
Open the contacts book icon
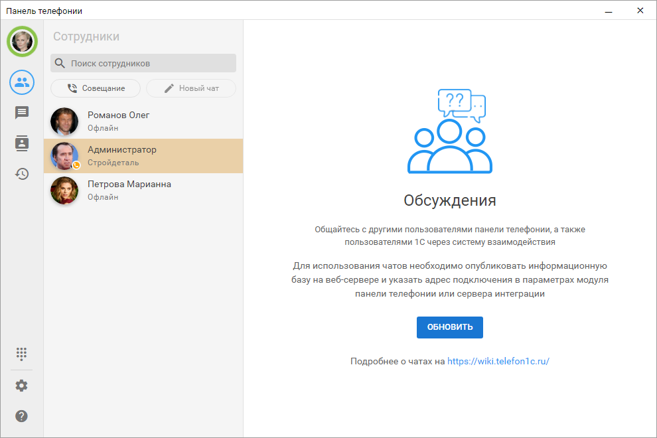click(22, 143)
